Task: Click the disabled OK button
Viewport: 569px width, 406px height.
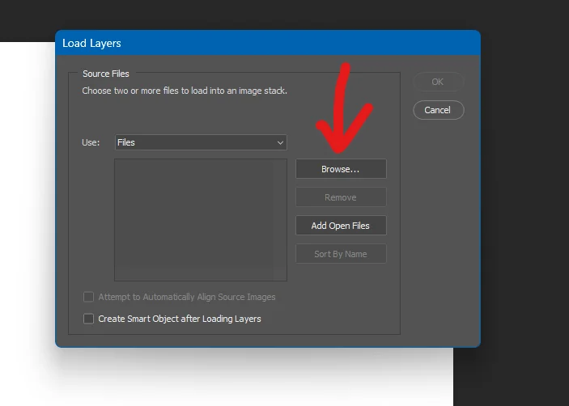Action: pyautogui.click(x=438, y=82)
